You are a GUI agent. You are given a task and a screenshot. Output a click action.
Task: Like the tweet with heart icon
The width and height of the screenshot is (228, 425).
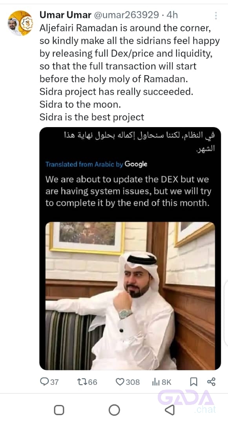pos(120,382)
